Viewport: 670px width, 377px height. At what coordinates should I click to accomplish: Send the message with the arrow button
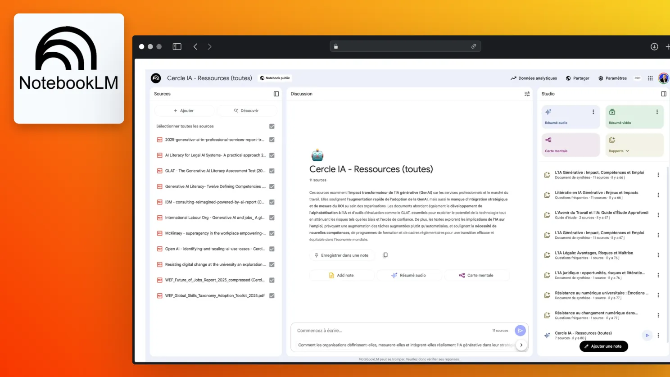(520, 331)
